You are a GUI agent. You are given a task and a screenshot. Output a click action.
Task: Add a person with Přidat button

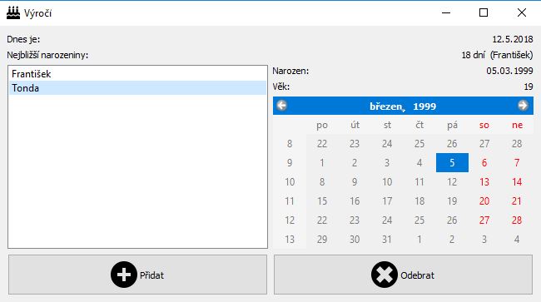(137, 275)
